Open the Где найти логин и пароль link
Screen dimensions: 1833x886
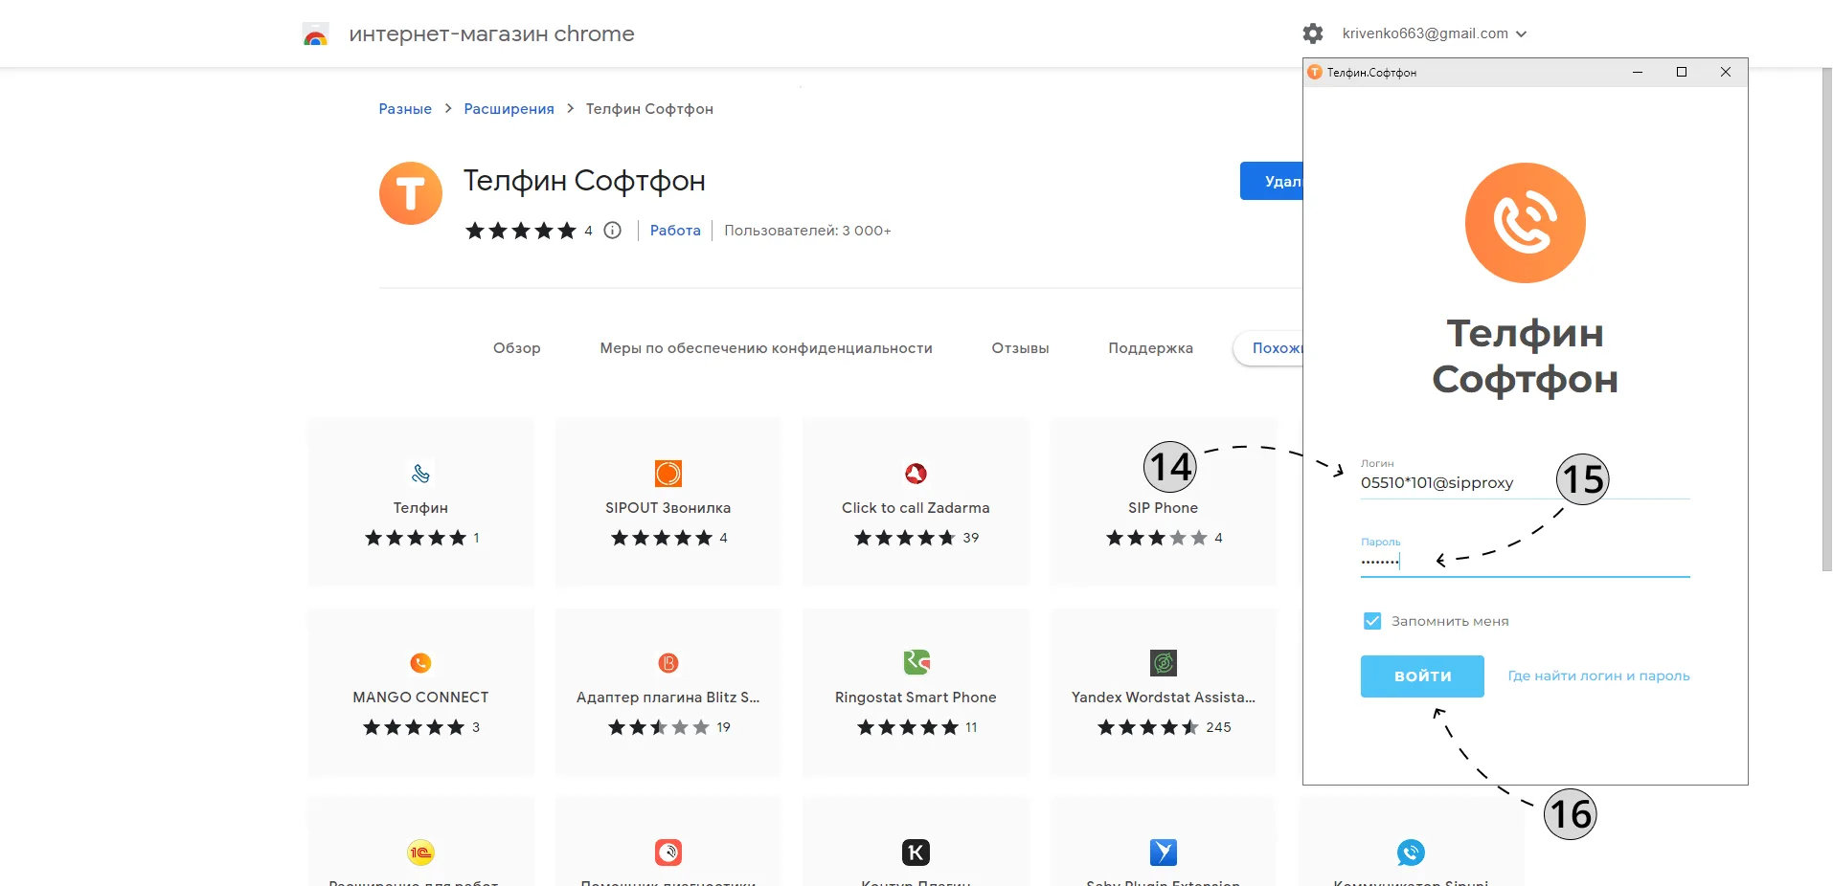pyautogui.click(x=1598, y=676)
